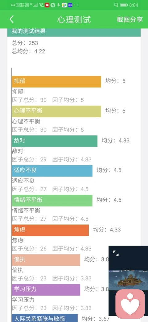The width and height of the screenshot is (148, 322).
Task: Open the floating game video thumbnail
Action: (x=128, y=280)
